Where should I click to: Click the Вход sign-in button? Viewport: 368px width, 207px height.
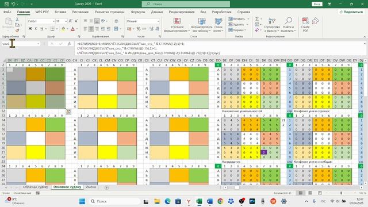(317, 4)
